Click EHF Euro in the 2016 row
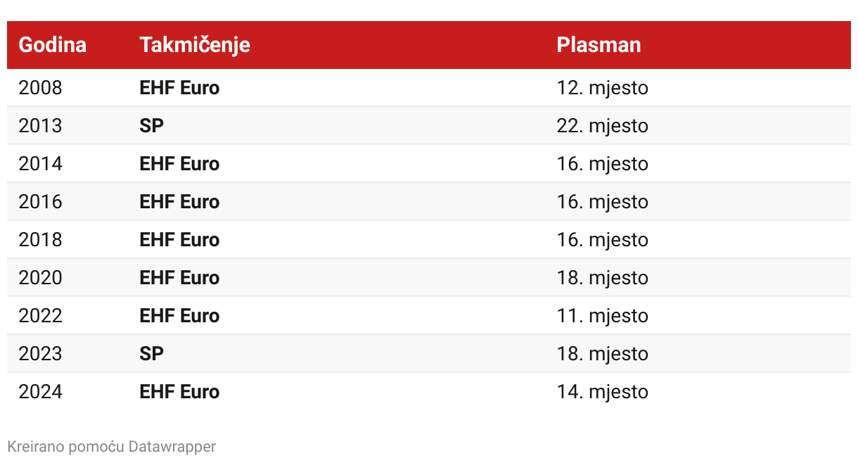The width and height of the screenshot is (858, 463). coord(179,202)
